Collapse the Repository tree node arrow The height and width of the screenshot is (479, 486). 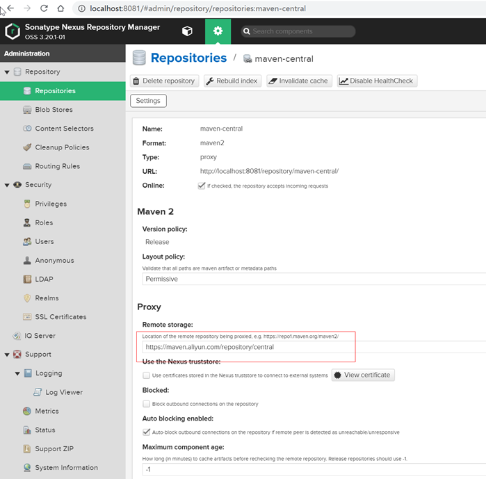(7, 72)
